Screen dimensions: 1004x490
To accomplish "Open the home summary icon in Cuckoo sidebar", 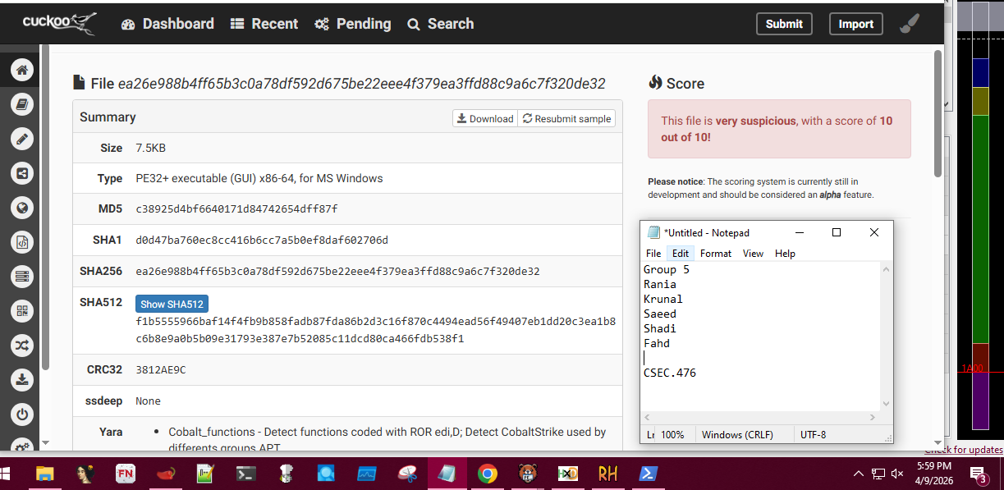I will pyautogui.click(x=22, y=70).
